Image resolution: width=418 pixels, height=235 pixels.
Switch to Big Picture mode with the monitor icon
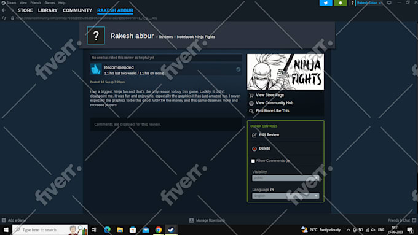(x=389, y=3)
